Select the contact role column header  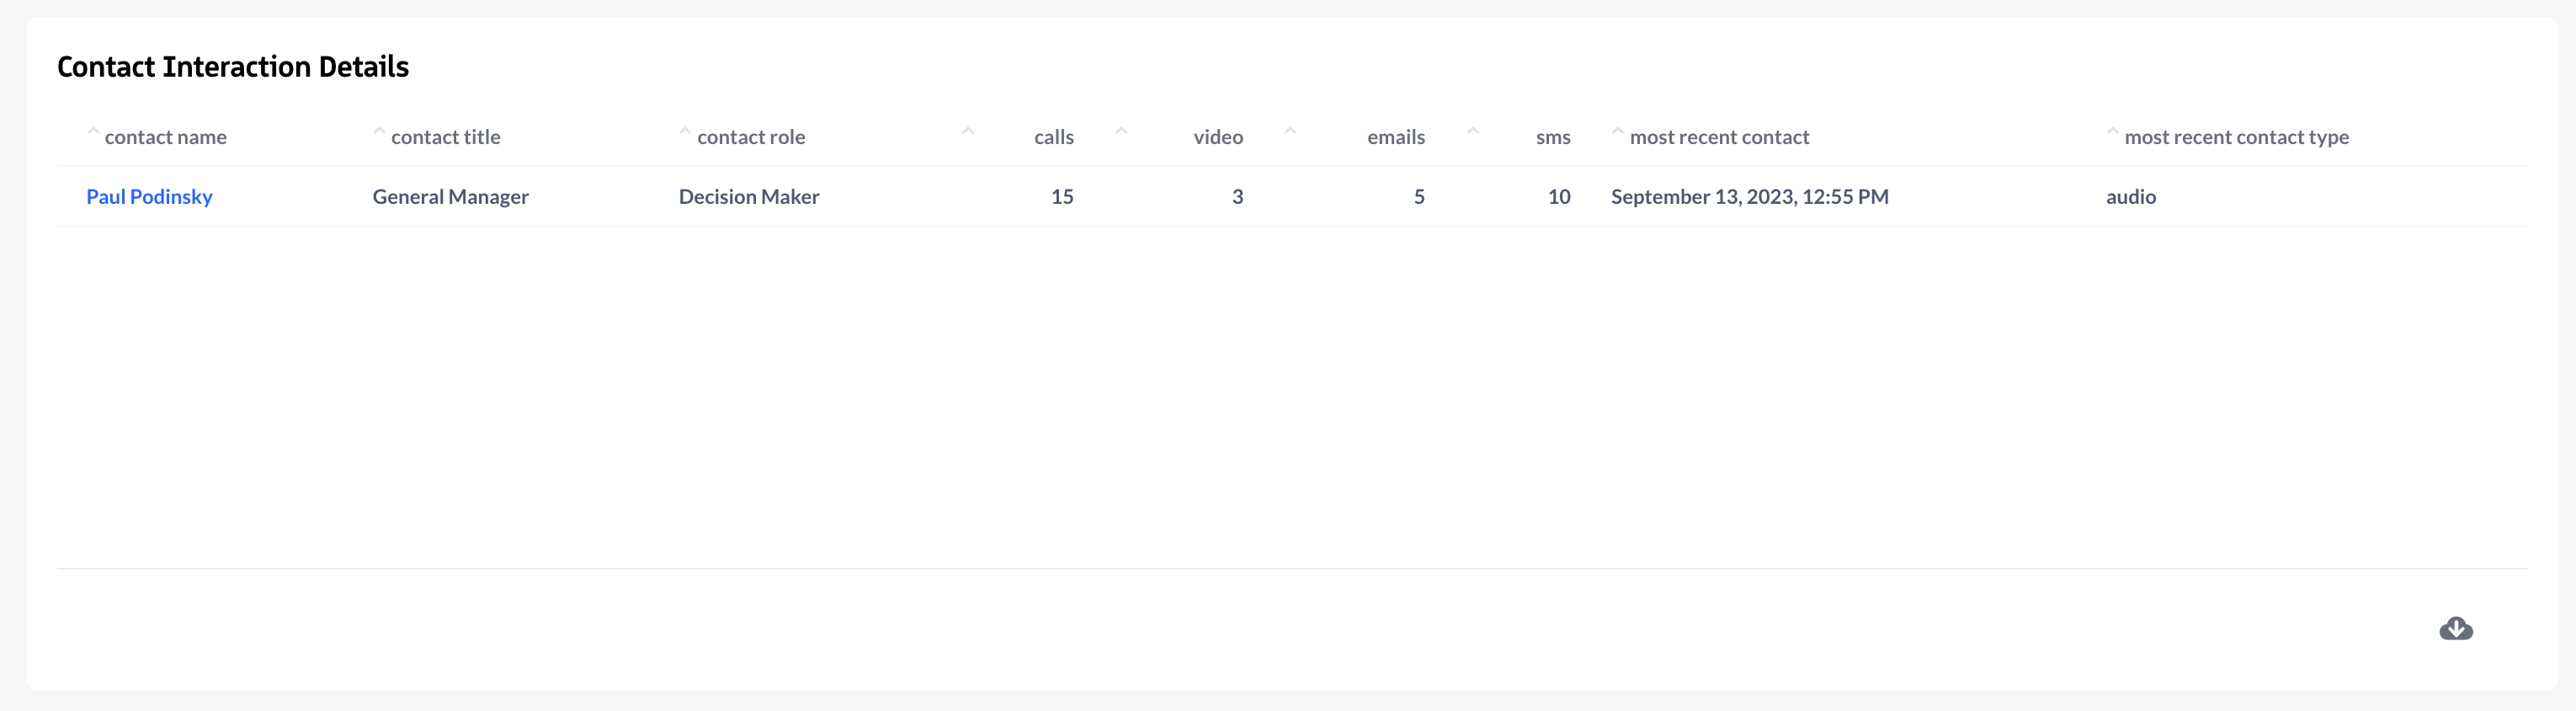point(750,137)
